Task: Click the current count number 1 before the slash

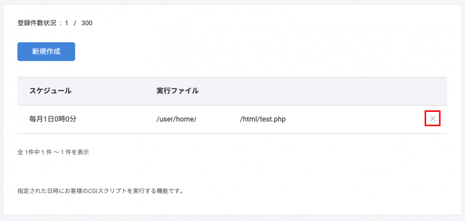Action: (67, 23)
